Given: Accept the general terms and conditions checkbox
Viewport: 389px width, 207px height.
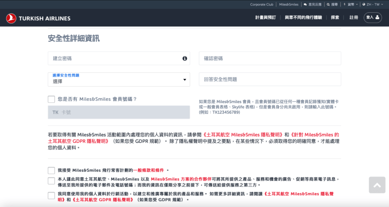Looking at the screenshot, I should 51,170.
